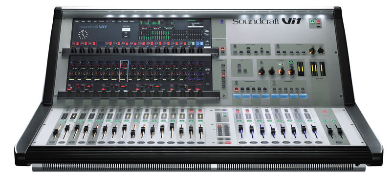Open the Show tab on the upper touchscreen
The image size is (391, 183).
tap(83, 22)
